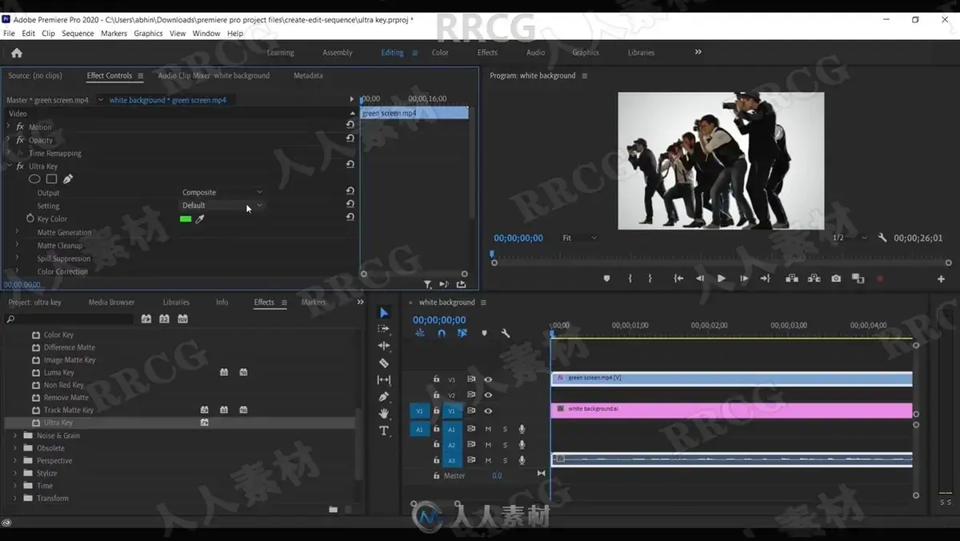Click the Program Monitor playhead scrubber
Screen dimensions: 960x541
(x=491, y=254)
